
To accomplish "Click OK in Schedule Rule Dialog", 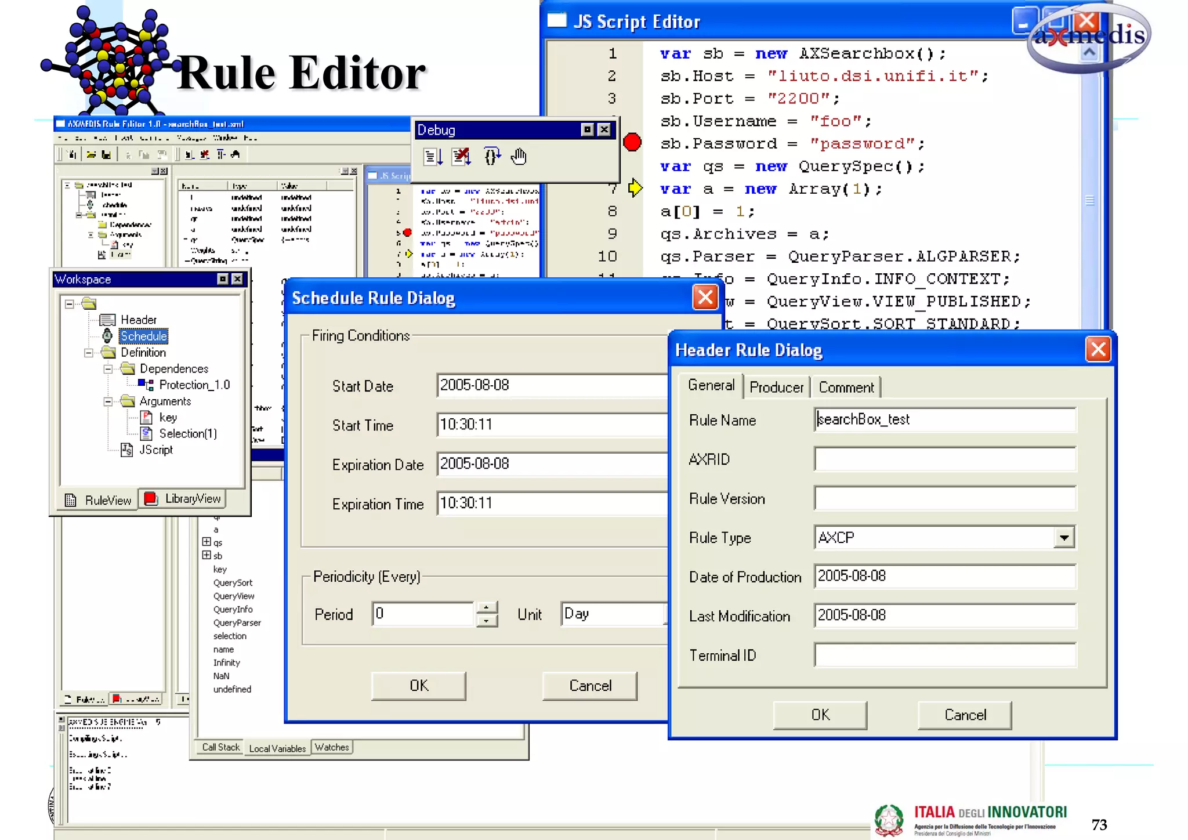I will (418, 686).
